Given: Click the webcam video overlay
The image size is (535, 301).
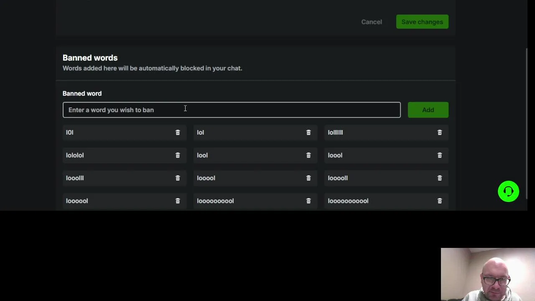Looking at the screenshot, I should click(488, 274).
